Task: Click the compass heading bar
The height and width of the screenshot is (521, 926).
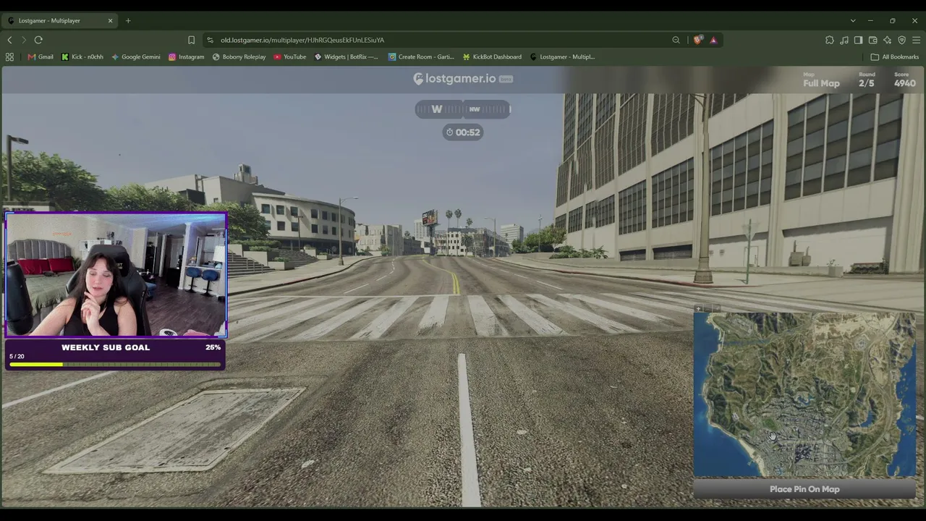Action: (463, 109)
